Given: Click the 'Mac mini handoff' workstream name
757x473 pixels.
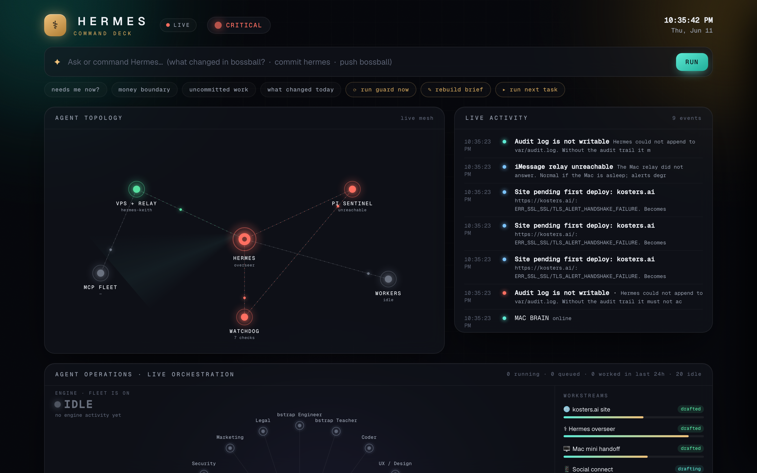Looking at the screenshot, I should click(x=596, y=449).
